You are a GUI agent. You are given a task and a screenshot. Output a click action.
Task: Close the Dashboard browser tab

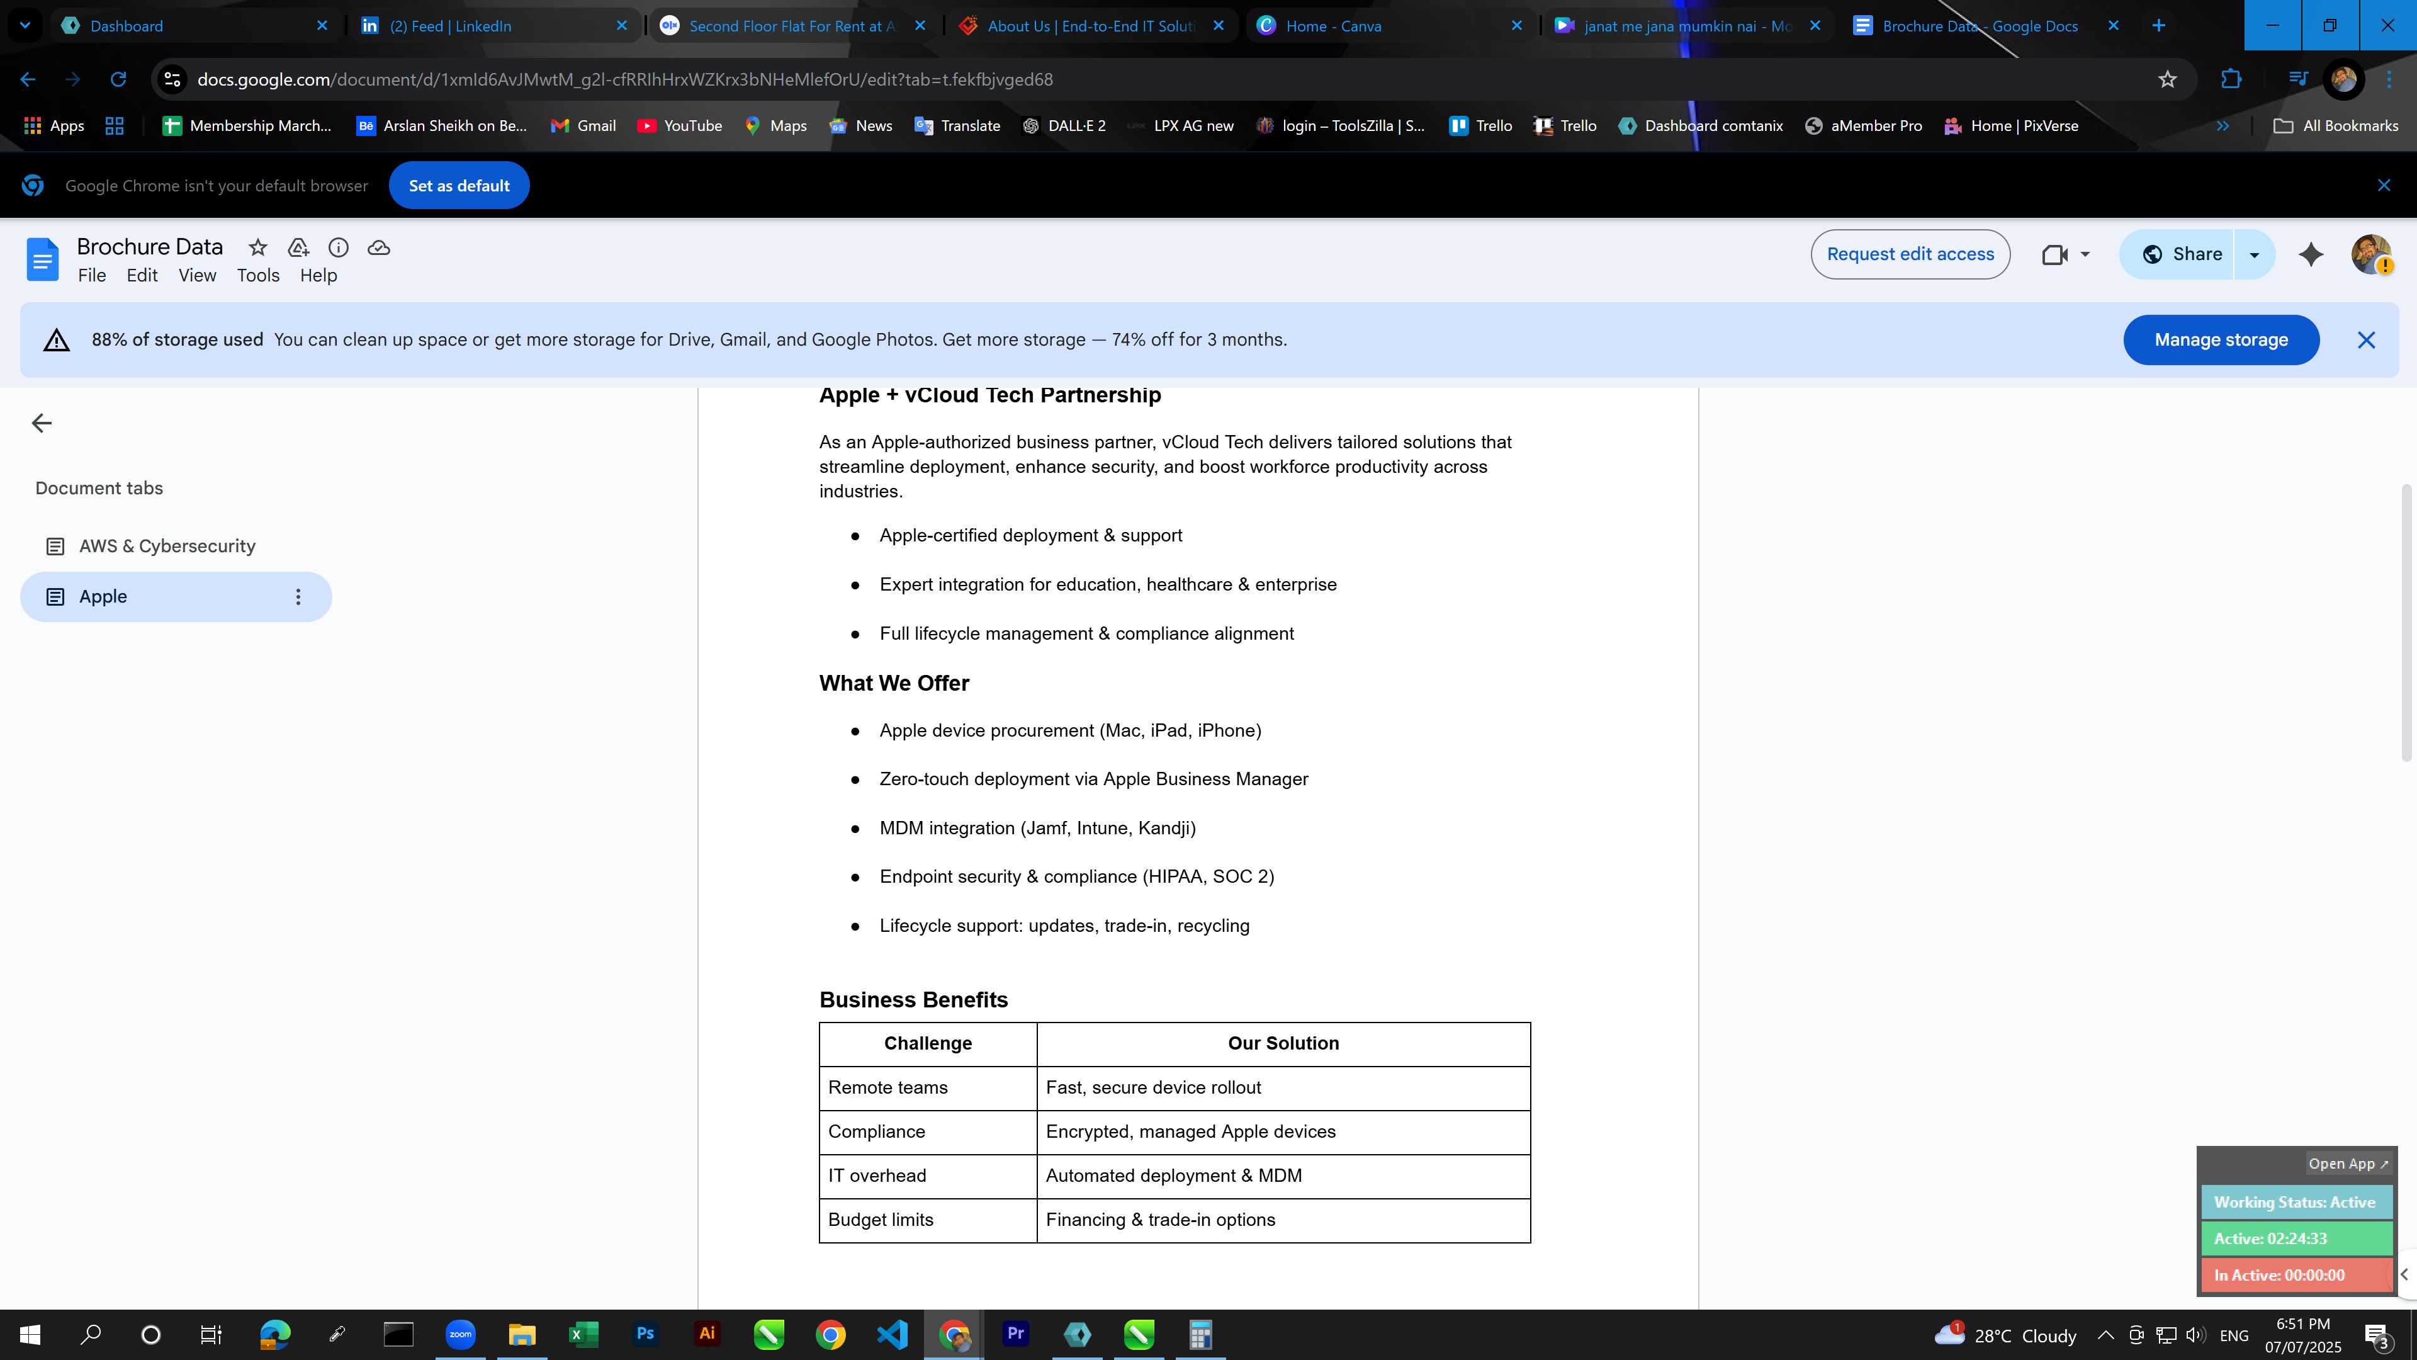point(322,25)
